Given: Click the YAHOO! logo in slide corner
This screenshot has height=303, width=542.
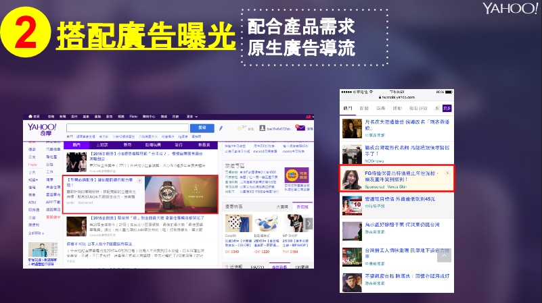Looking at the screenshot, I should 510,9.
